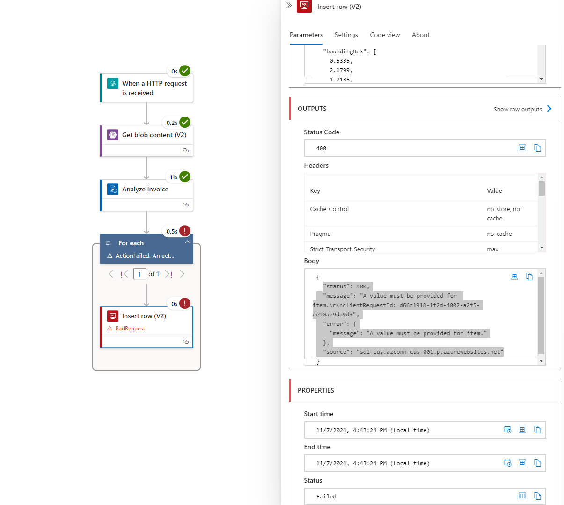Image resolution: width=564 pixels, height=505 pixels.
Task: Click the calendar icon for End time
Action: 507,463
